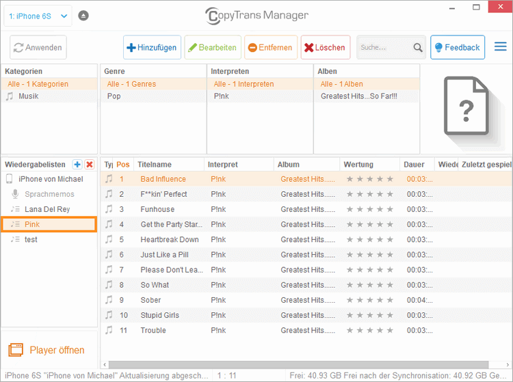Select iPhone von Michael device entry

point(49,179)
